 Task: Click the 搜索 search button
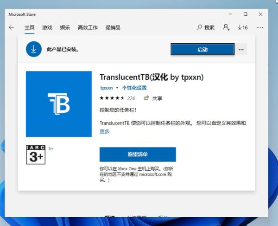coord(205,27)
